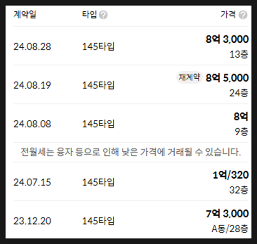Click 145타입 in the 24.08.28 row
257x244 pixels.
click(x=98, y=46)
